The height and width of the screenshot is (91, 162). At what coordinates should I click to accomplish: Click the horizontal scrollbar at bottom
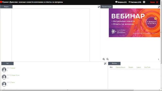point(68,90)
